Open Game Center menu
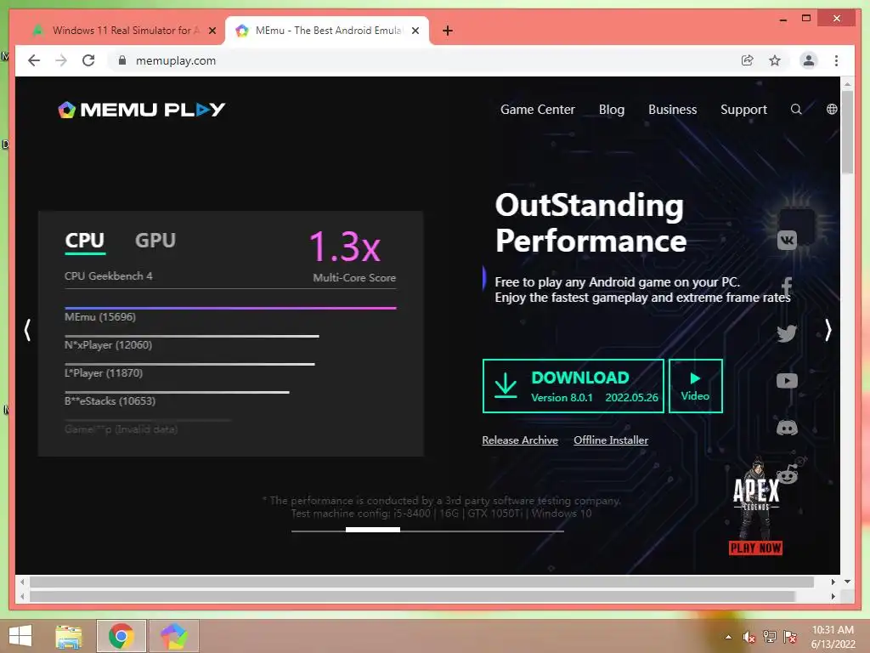Screen dimensions: 870x653 point(537,110)
